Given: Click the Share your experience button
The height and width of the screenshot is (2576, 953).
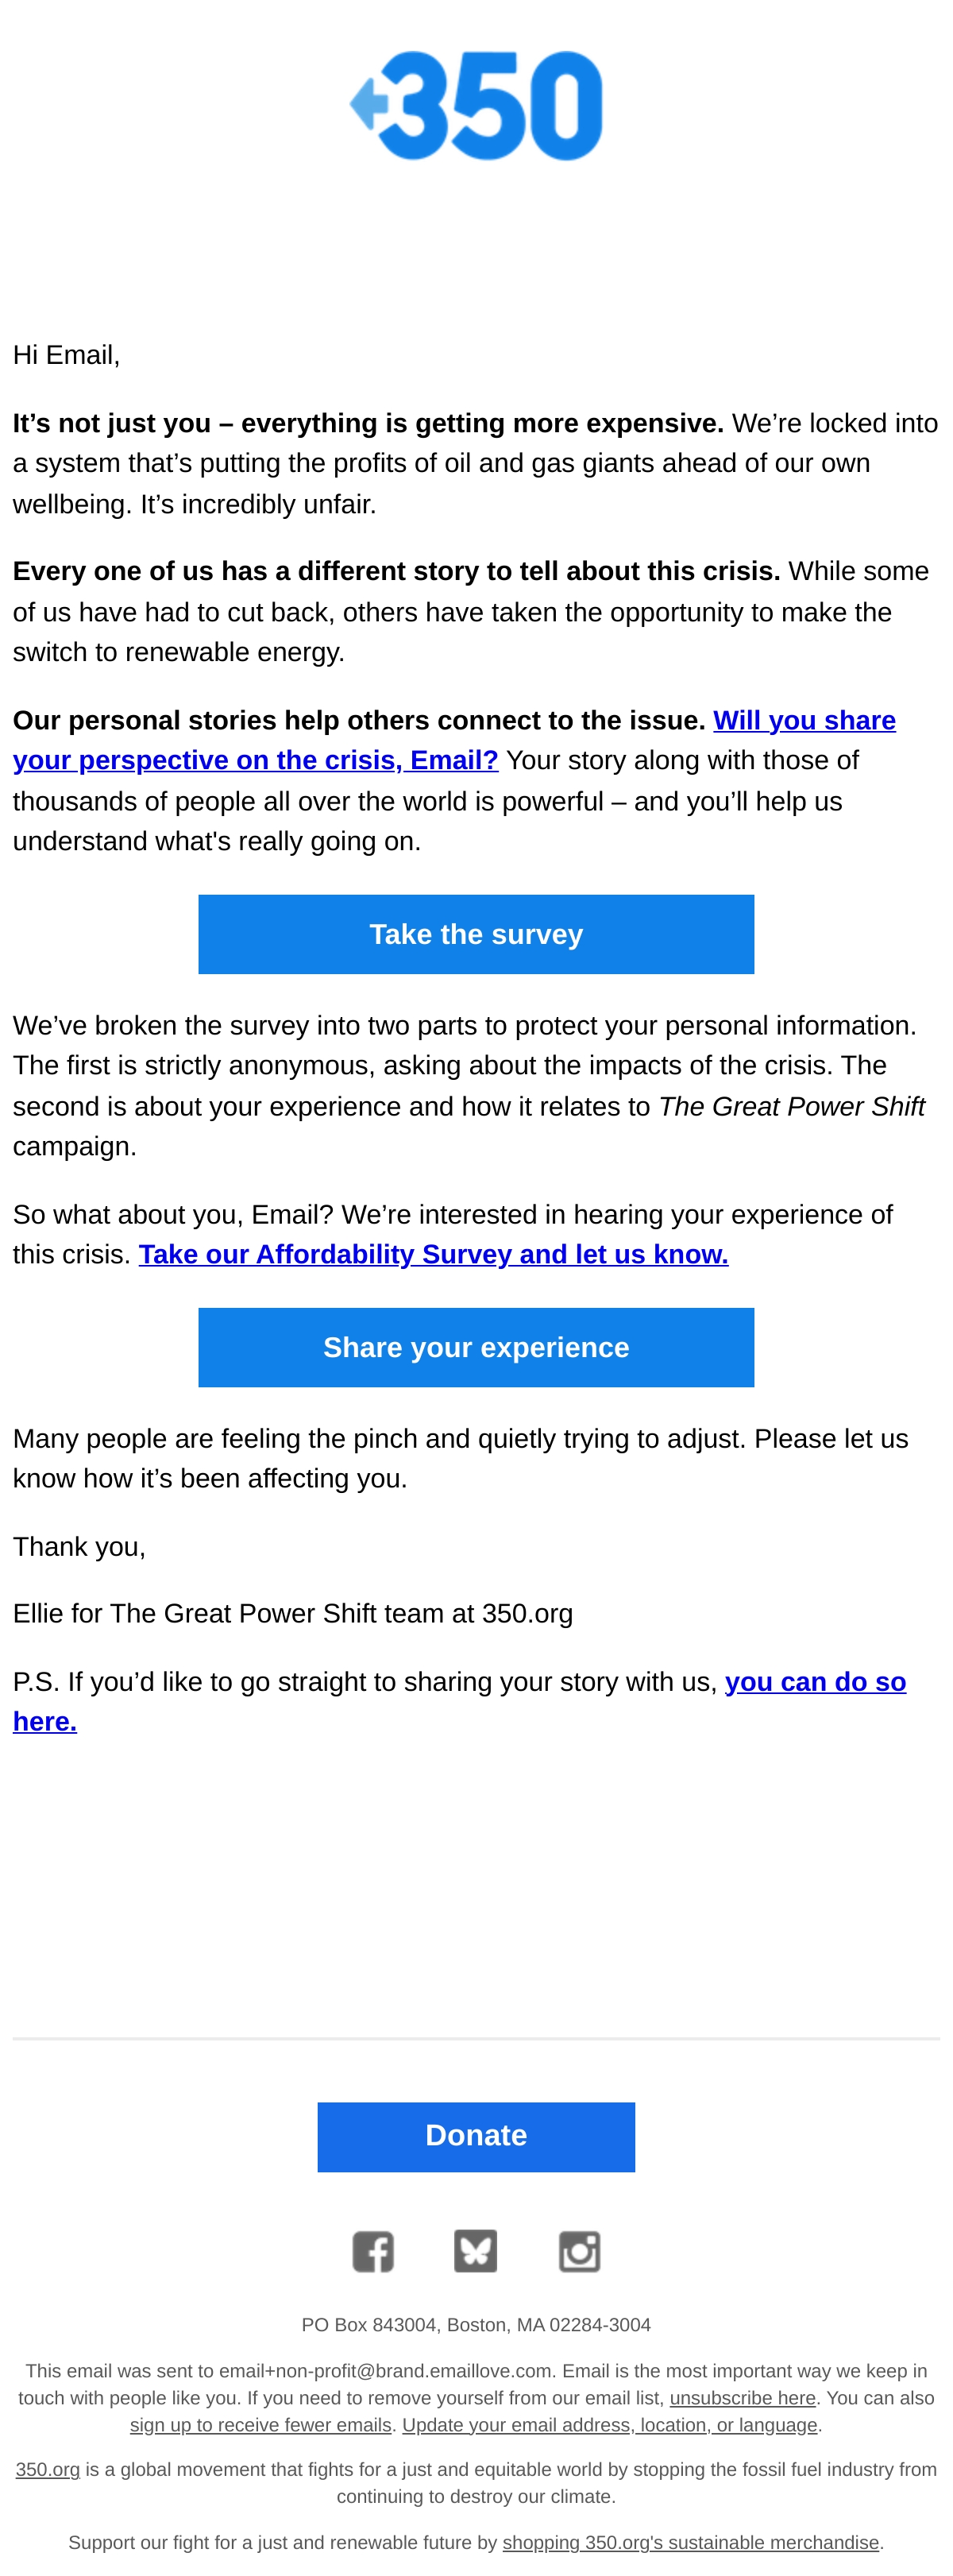Looking at the screenshot, I should 476,1347.
